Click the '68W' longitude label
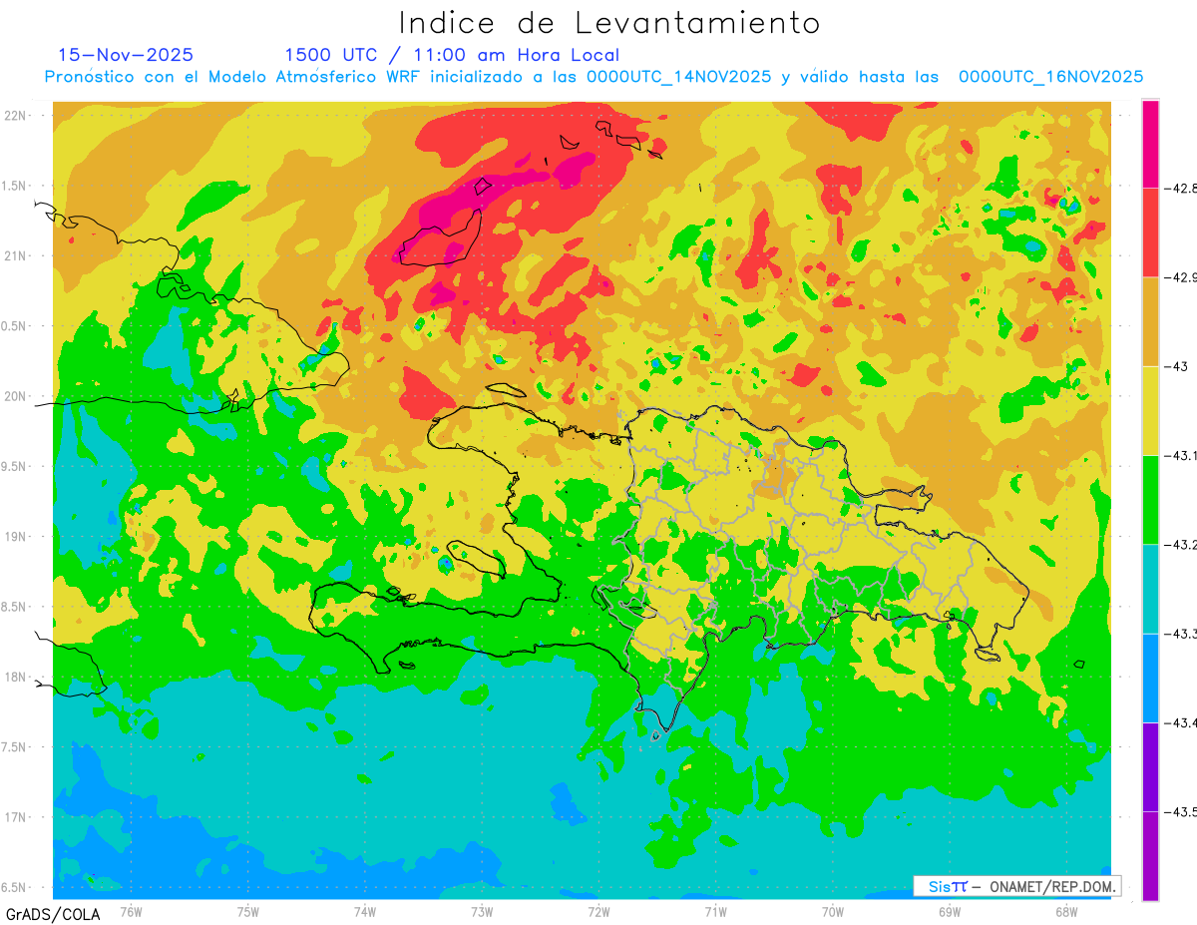The height and width of the screenshot is (925, 1197). pos(1066,911)
